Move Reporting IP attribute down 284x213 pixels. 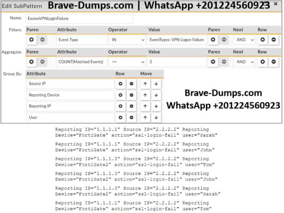click(156, 106)
